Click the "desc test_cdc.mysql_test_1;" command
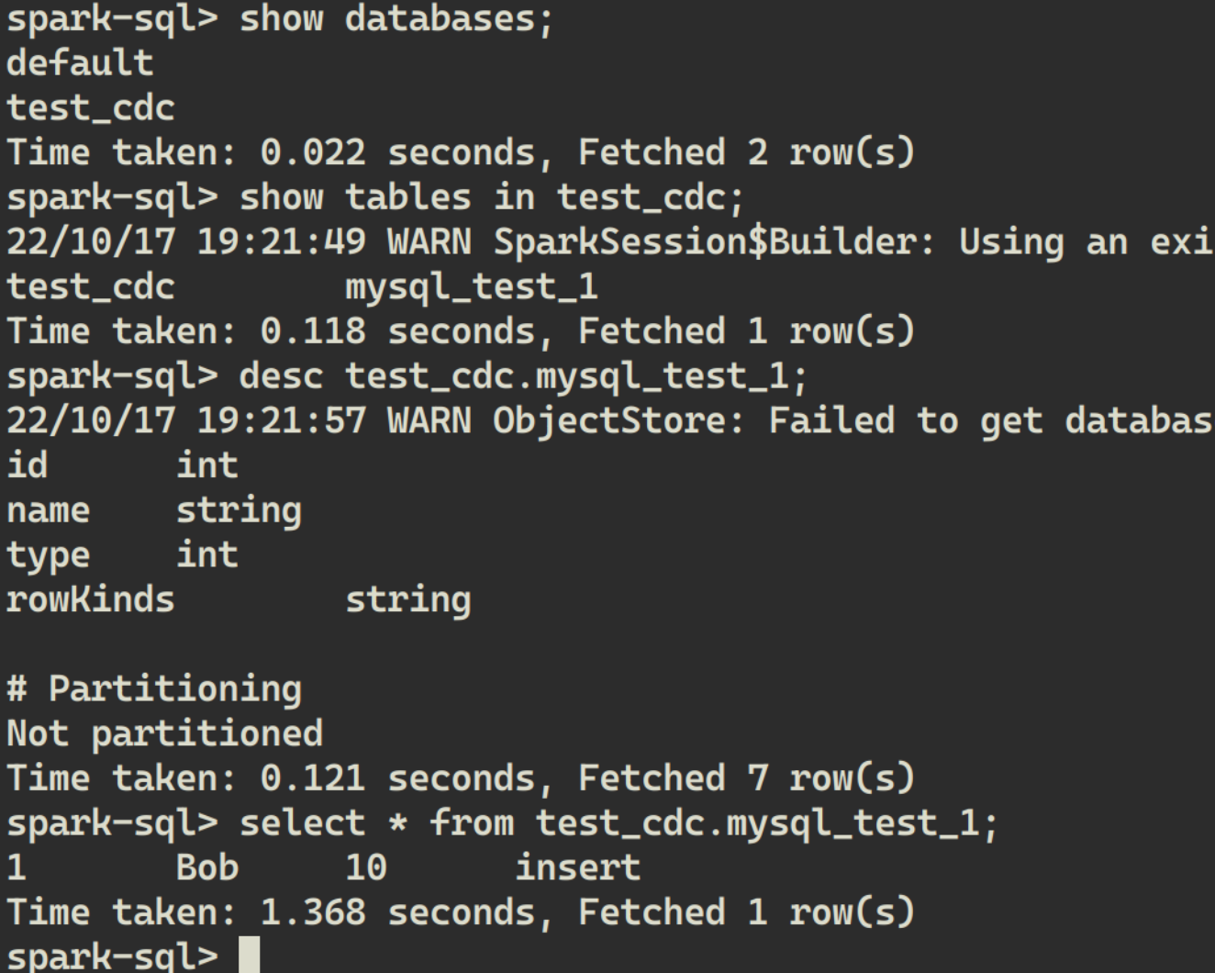 coord(523,376)
